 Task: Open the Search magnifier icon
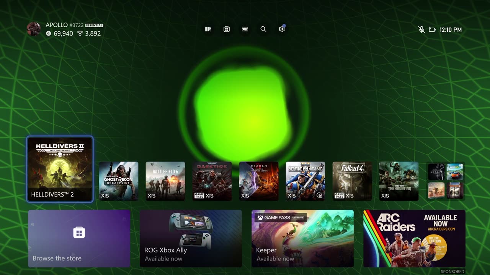[263, 29]
